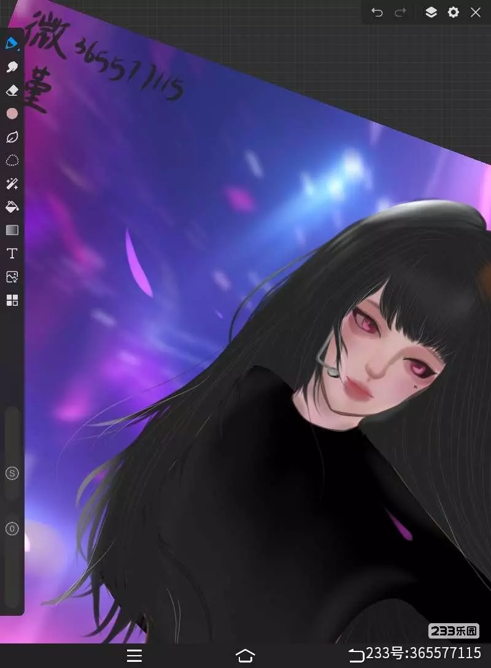Image resolution: width=491 pixels, height=668 pixels.
Task: Open Android recent apps menu button
Action: 134,655
